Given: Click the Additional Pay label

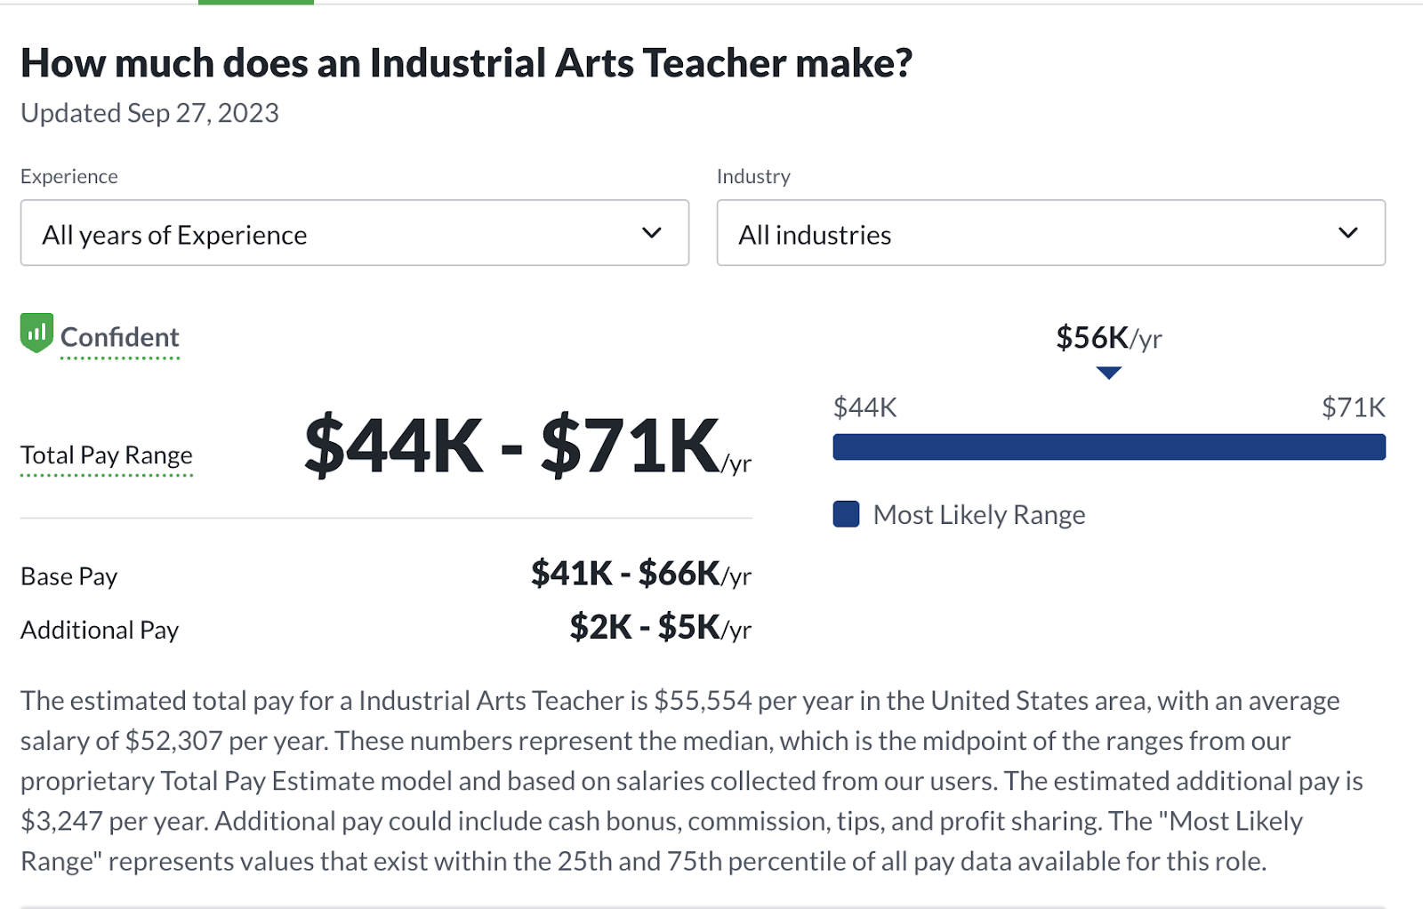Looking at the screenshot, I should [x=100, y=630].
